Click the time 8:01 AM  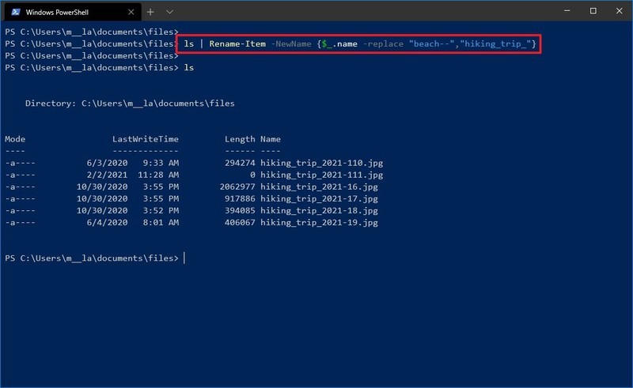tap(161, 222)
